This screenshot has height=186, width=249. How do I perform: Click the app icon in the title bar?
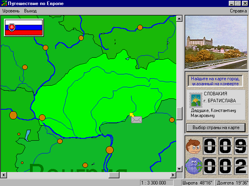click(x=4, y=3)
